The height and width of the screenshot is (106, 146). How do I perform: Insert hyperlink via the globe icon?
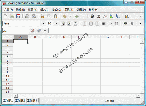(92, 16)
